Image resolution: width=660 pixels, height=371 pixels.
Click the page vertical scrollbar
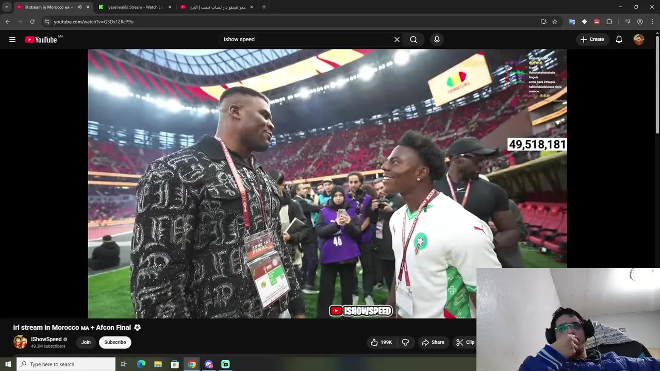657,85
